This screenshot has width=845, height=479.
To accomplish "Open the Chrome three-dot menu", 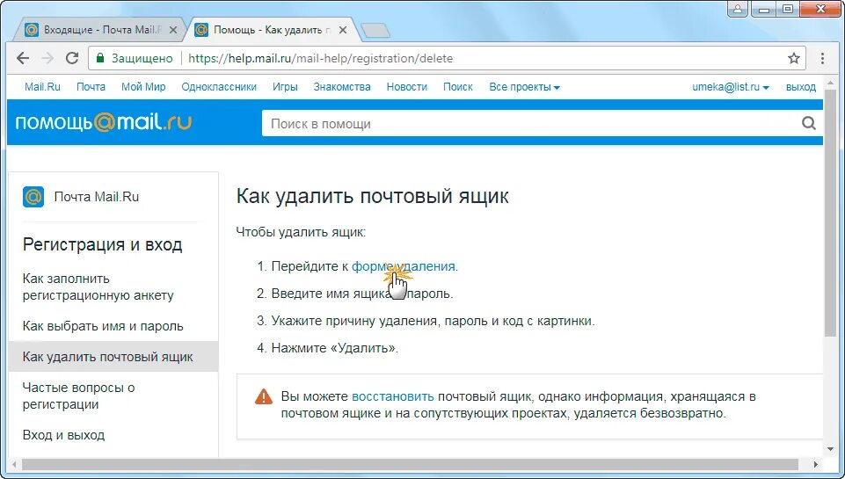I will coord(822,58).
